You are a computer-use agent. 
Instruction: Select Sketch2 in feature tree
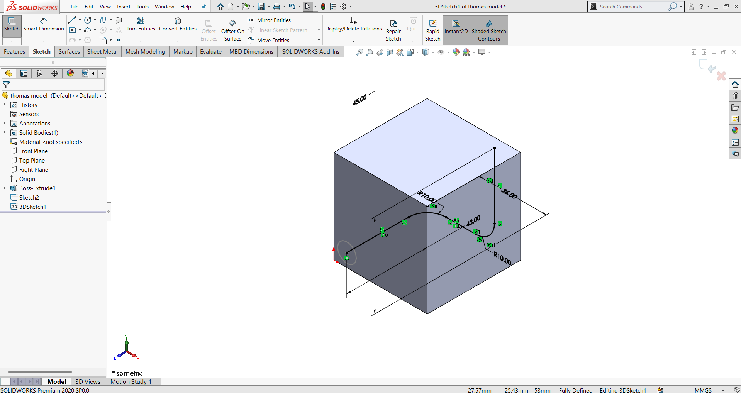click(x=25, y=198)
